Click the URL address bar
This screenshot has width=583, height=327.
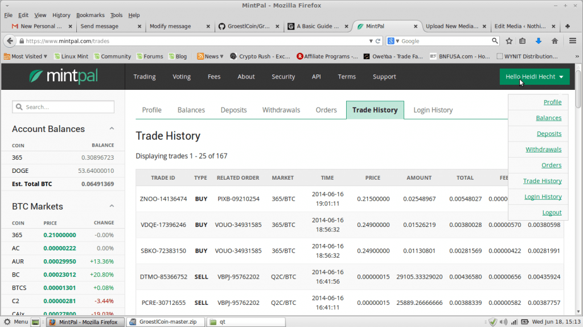tap(197, 41)
